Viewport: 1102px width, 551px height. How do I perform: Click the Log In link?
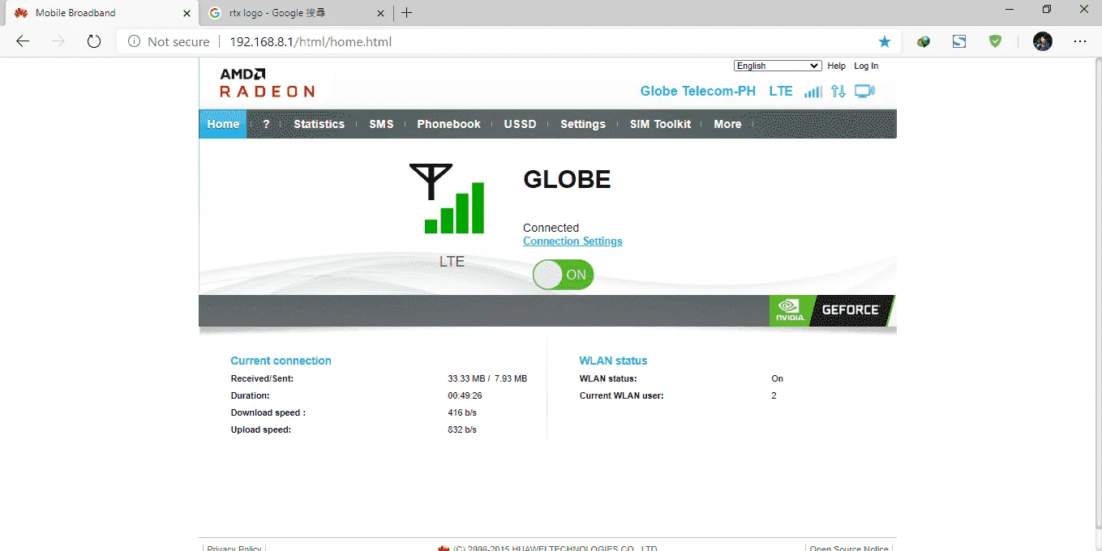(866, 66)
